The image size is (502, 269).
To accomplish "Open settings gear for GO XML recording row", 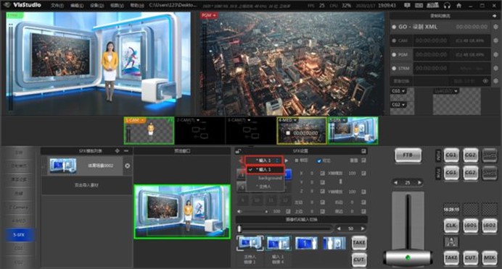I will [495, 27].
